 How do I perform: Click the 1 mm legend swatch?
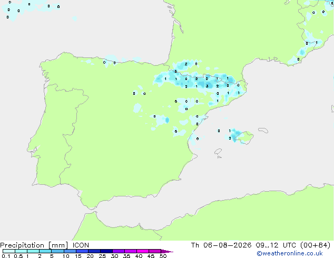pyautogui.click(x=33, y=251)
